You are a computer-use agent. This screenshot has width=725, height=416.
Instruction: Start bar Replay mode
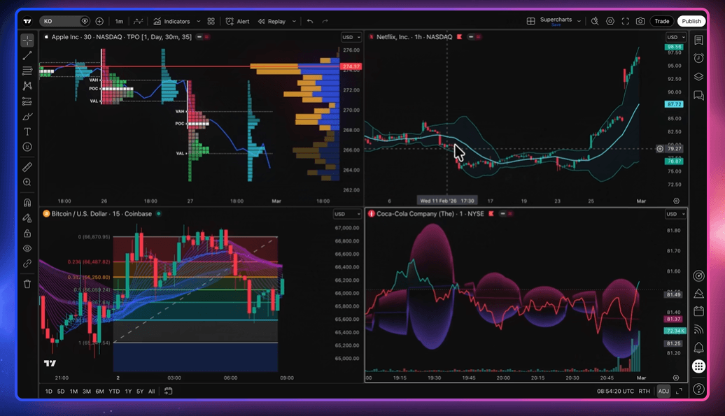pyautogui.click(x=272, y=21)
